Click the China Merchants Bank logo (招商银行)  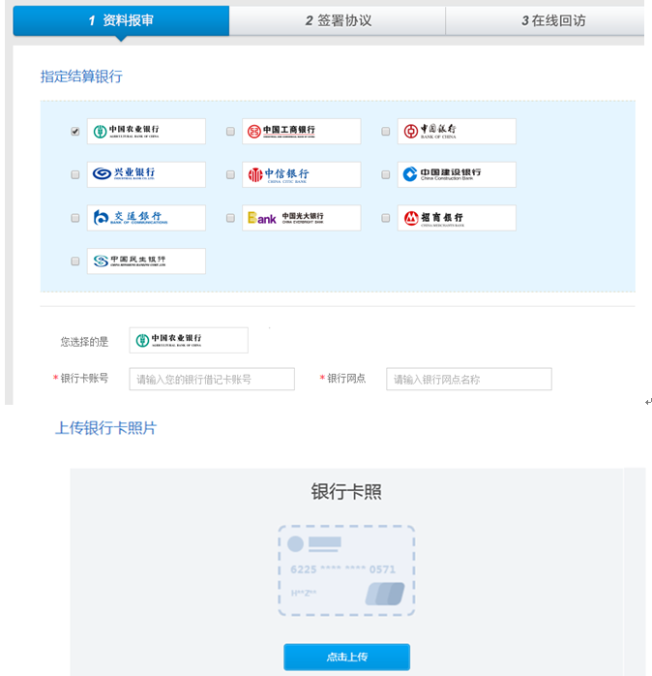click(x=456, y=218)
